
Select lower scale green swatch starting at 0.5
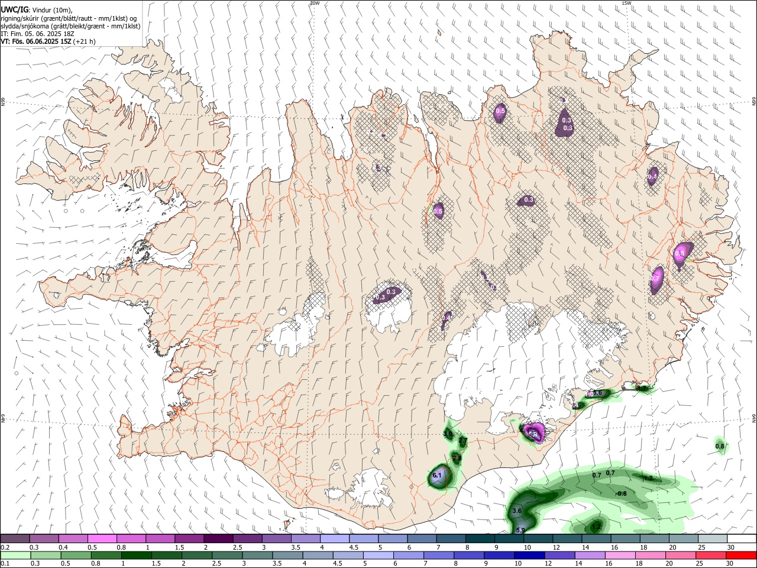75,556
